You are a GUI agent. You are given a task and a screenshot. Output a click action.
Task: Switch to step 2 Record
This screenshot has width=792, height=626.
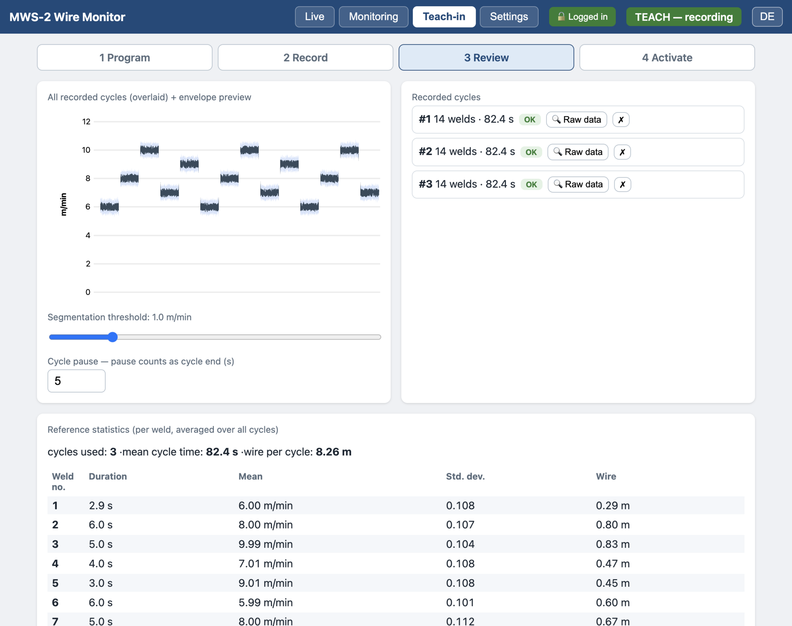point(305,57)
